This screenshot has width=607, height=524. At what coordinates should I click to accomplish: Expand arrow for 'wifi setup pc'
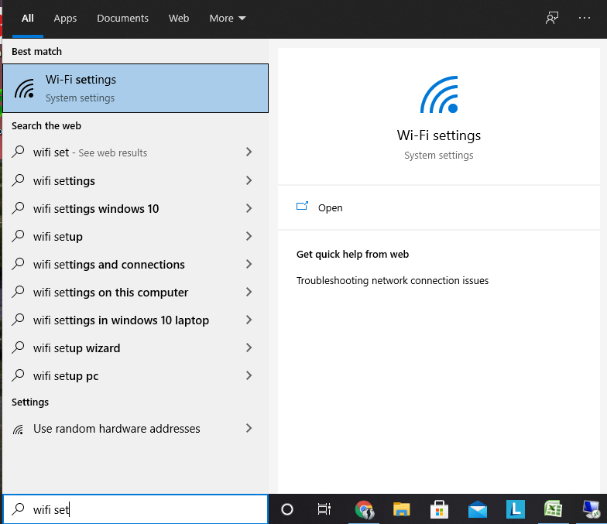pyautogui.click(x=249, y=375)
